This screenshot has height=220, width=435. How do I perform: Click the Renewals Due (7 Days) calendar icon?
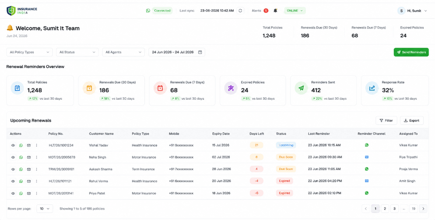point(160,88)
